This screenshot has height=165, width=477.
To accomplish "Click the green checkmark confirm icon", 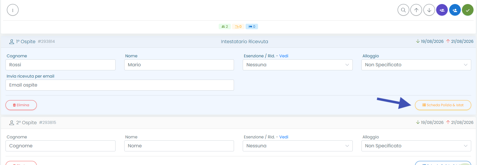I will click(468, 10).
